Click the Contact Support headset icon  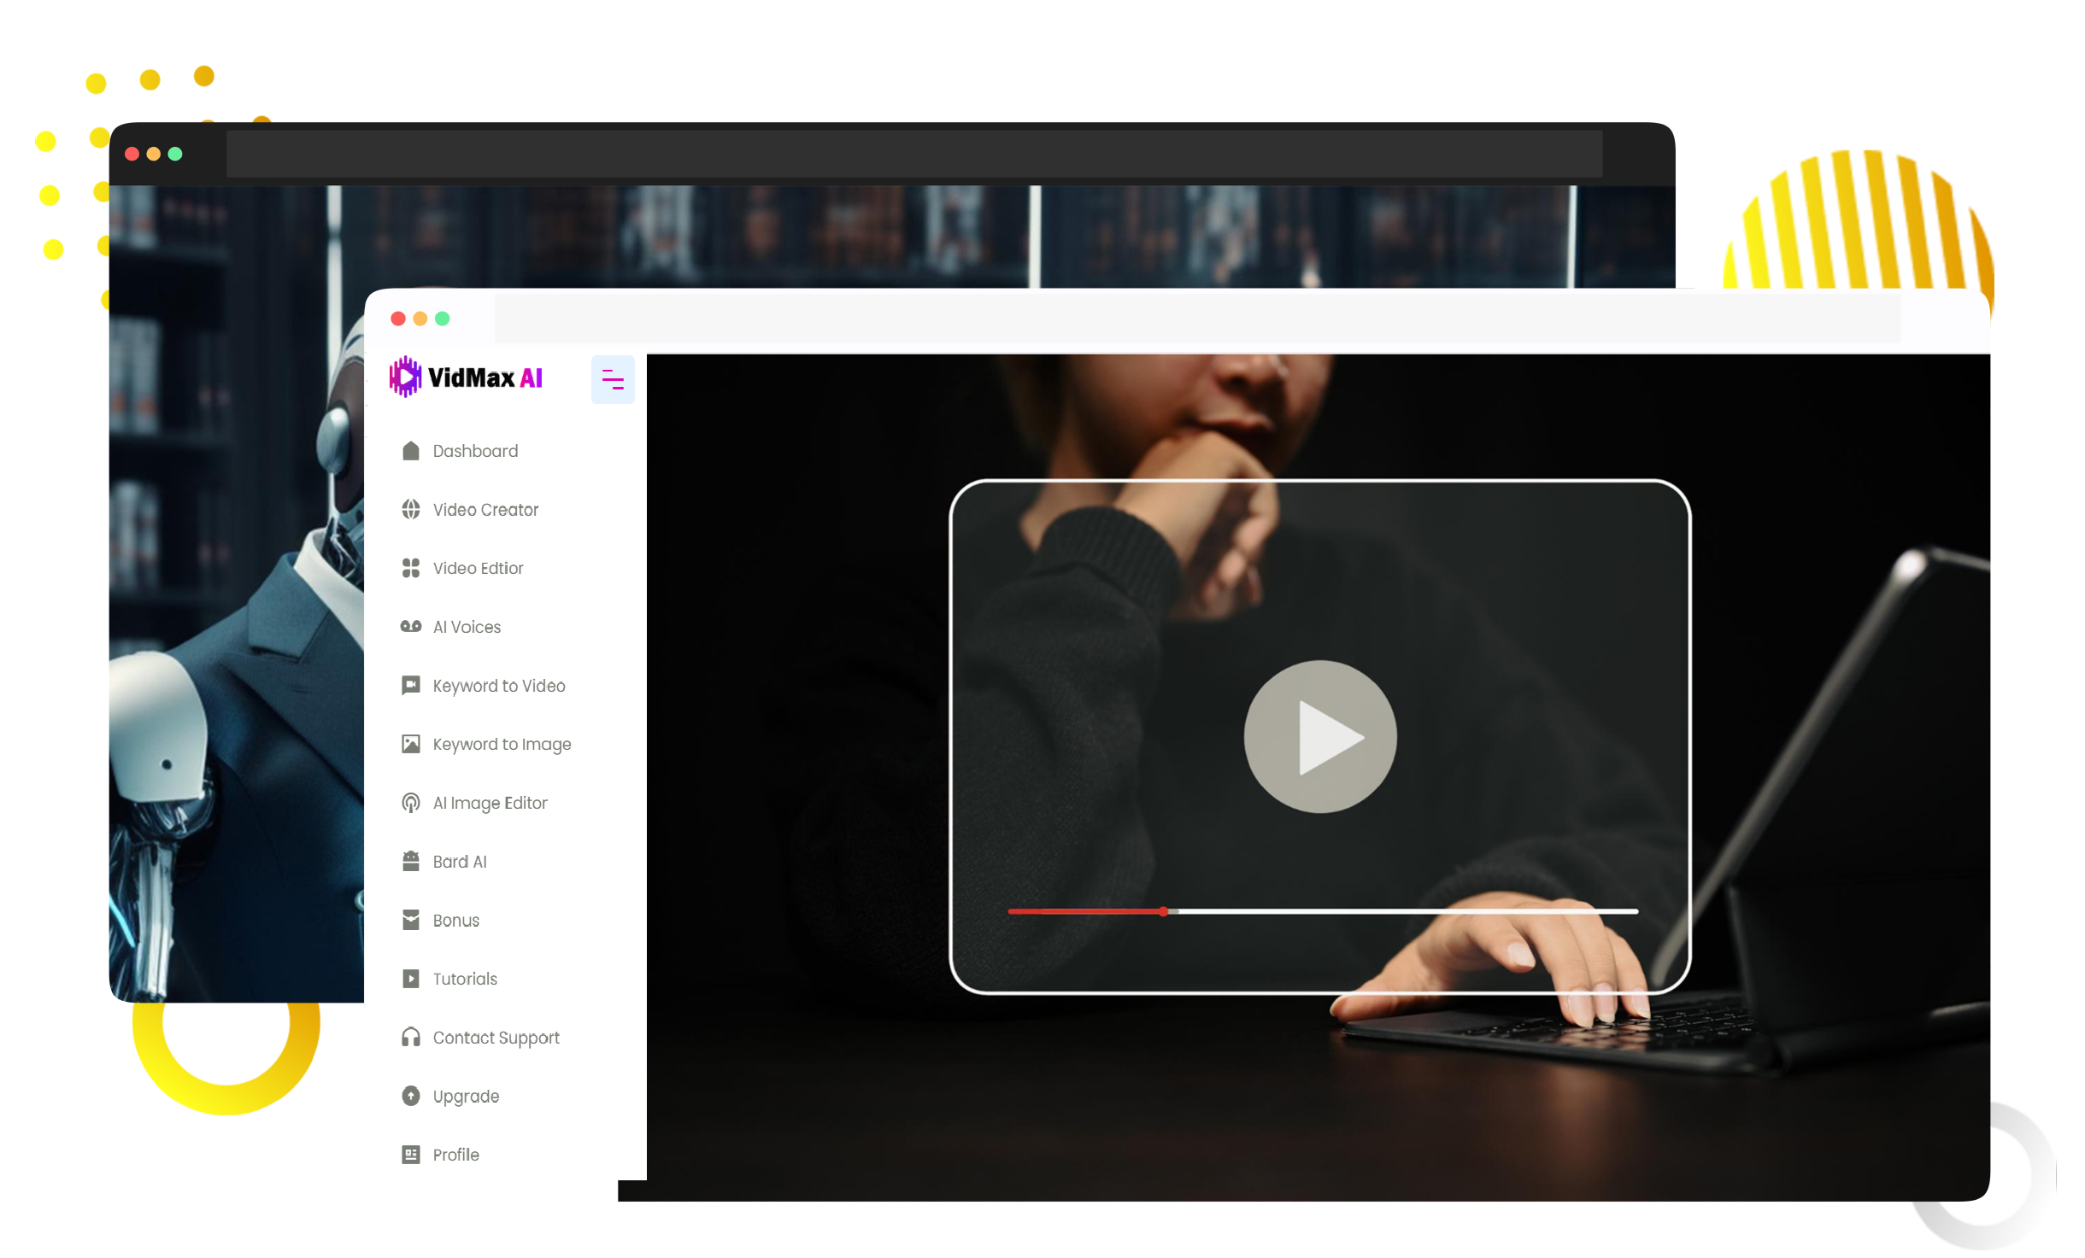(x=410, y=1037)
